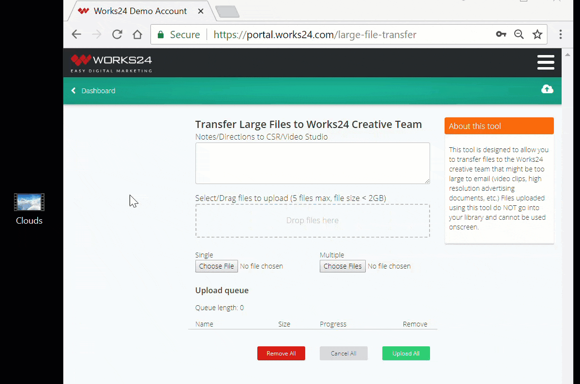Screen dimensions: 580x384
Task: Go to browser home page icon
Action: pyautogui.click(x=137, y=34)
